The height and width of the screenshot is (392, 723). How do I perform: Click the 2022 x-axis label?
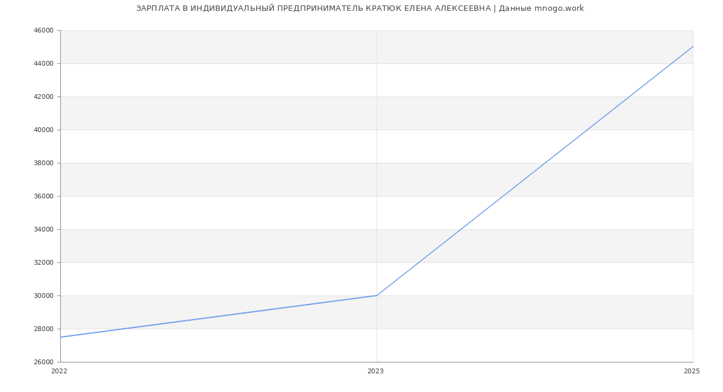(x=59, y=371)
